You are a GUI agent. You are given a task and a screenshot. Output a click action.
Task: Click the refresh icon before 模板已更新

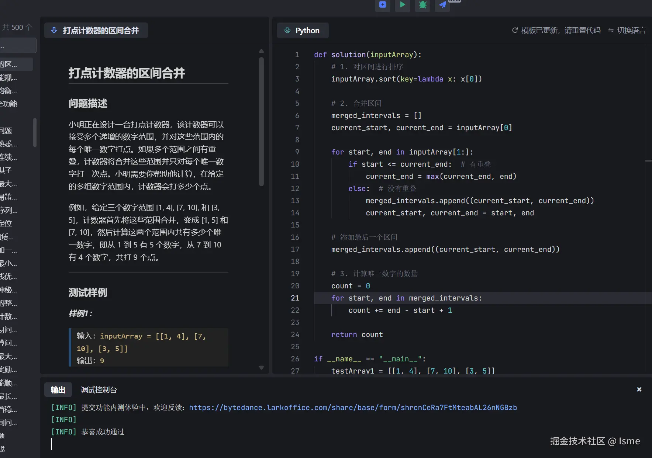tap(515, 30)
